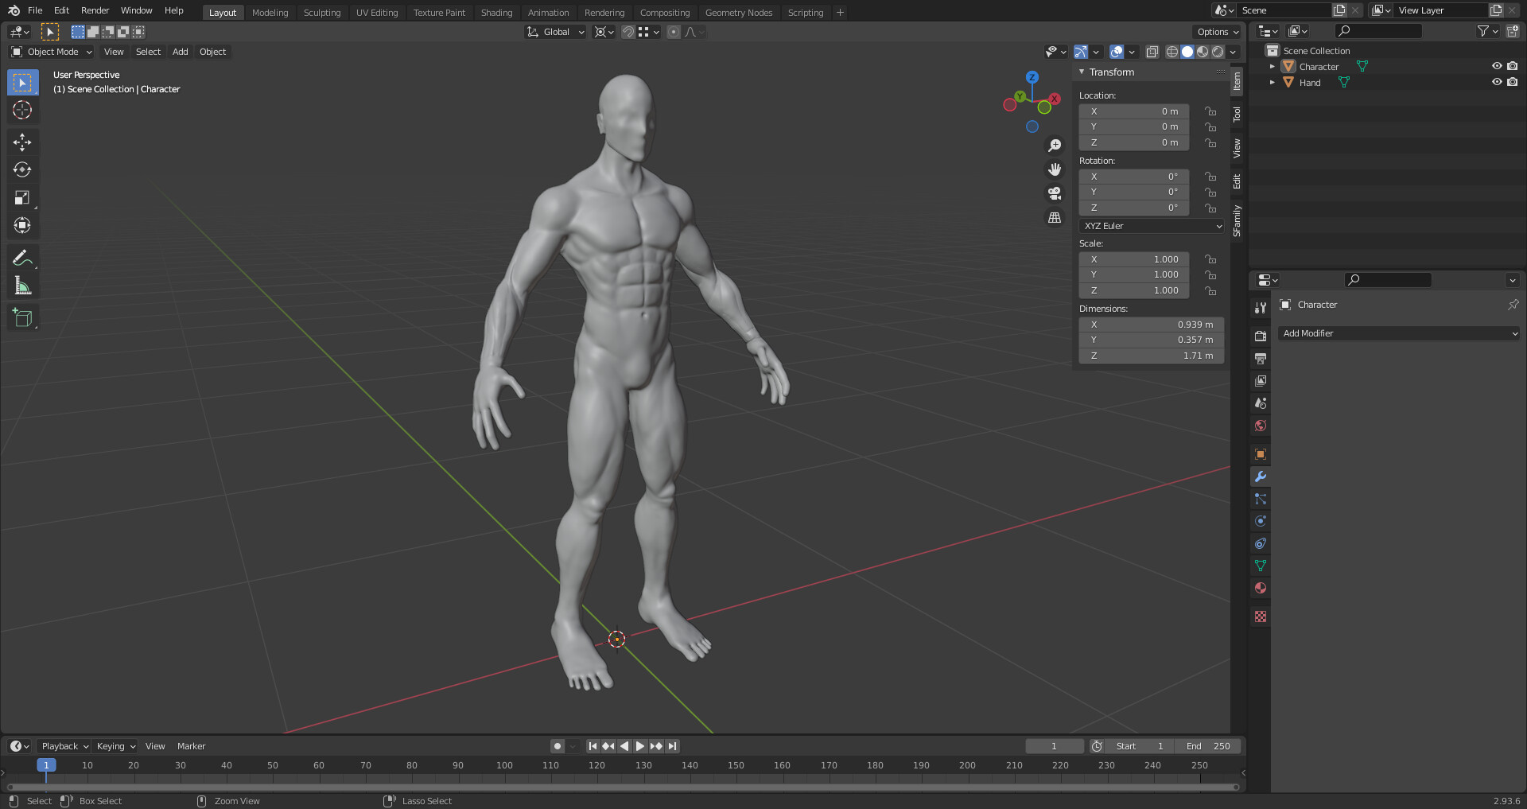1527x809 pixels.
Task: Select the Move tool in the toolbar
Action: 22,142
